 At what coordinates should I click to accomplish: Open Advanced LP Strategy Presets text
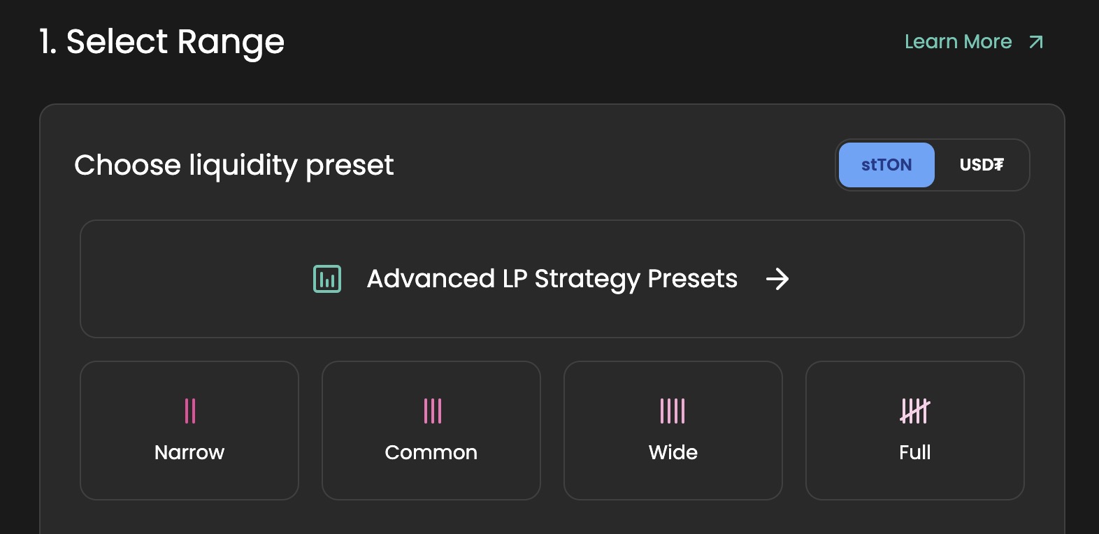(x=552, y=279)
